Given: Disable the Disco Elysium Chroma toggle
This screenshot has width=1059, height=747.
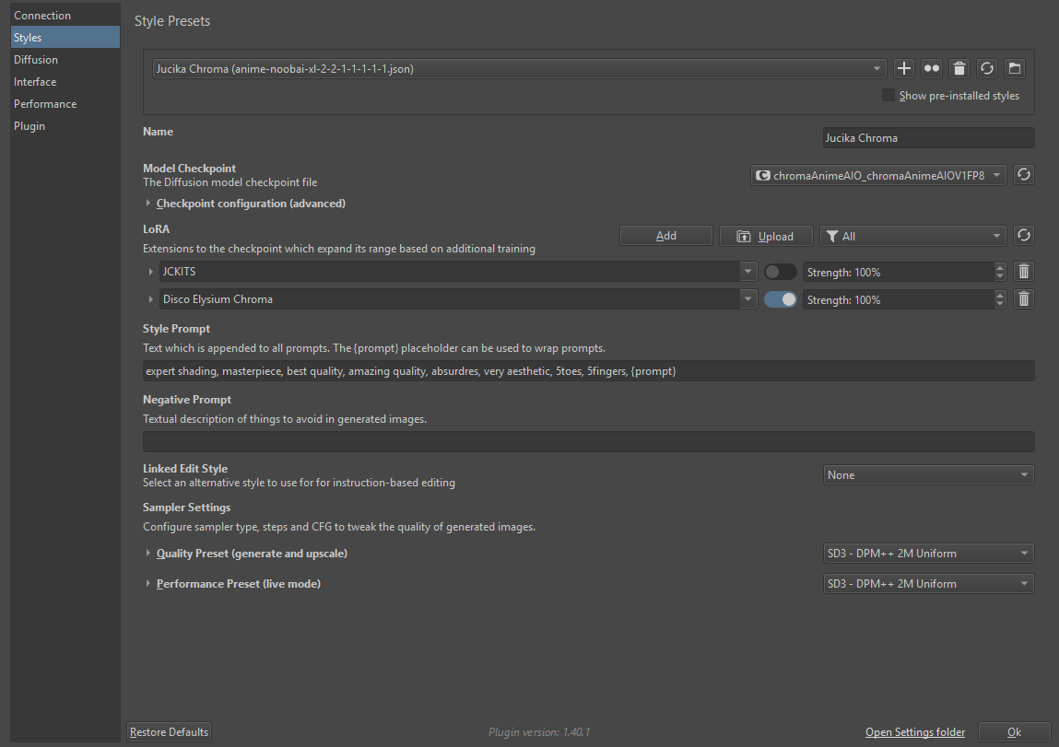Looking at the screenshot, I should [x=780, y=299].
